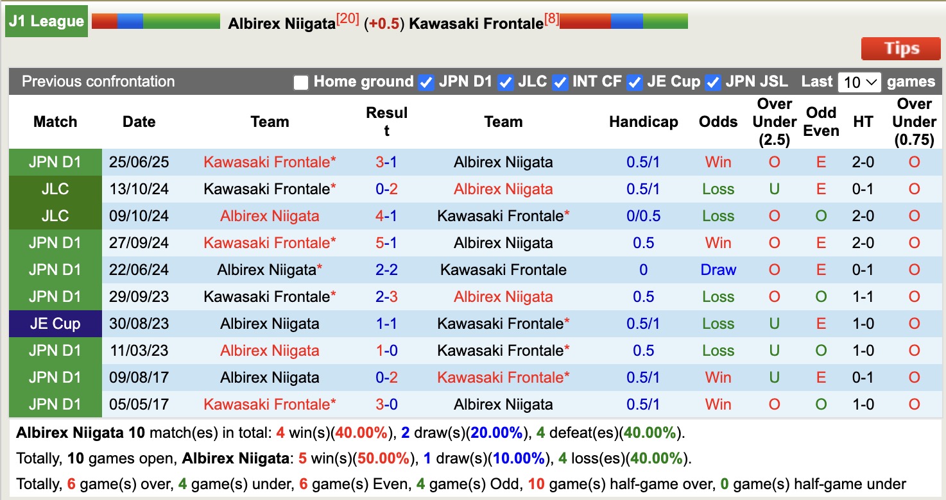Click the Tips button
Viewport: 946px width, 500px height.
tap(900, 48)
